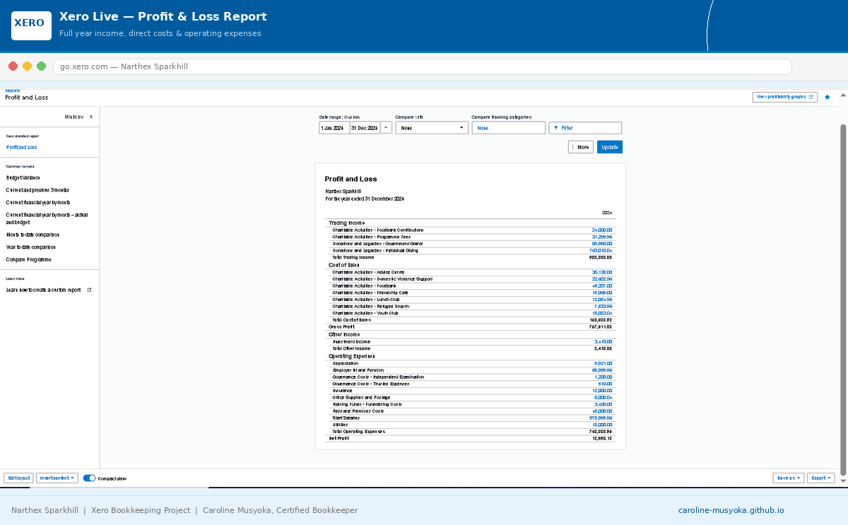This screenshot has width=848, height=525.
Task: Open the Domestic Violence Support amount
Action: click(x=602, y=278)
